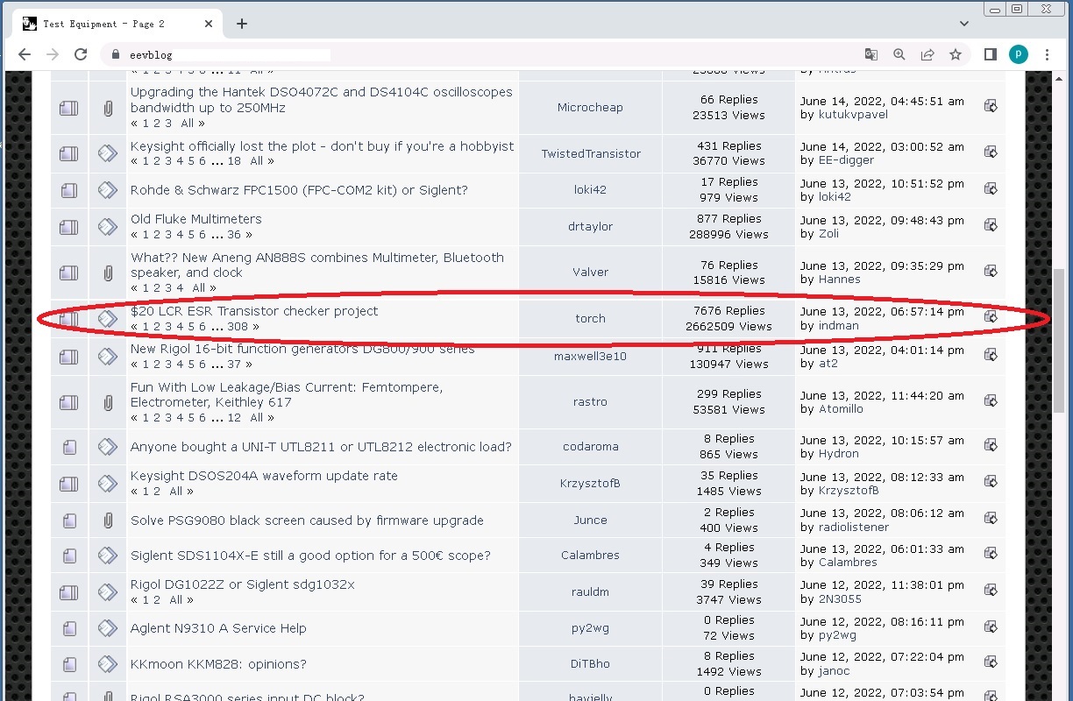This screenshot has height=701, width=1073.
Task: Click the attachment icon beside Solve PSG9080 black screen
Action: 108,520
